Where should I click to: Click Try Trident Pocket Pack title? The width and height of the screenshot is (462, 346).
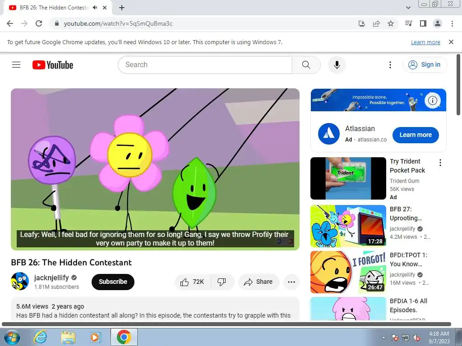point(407,166)
